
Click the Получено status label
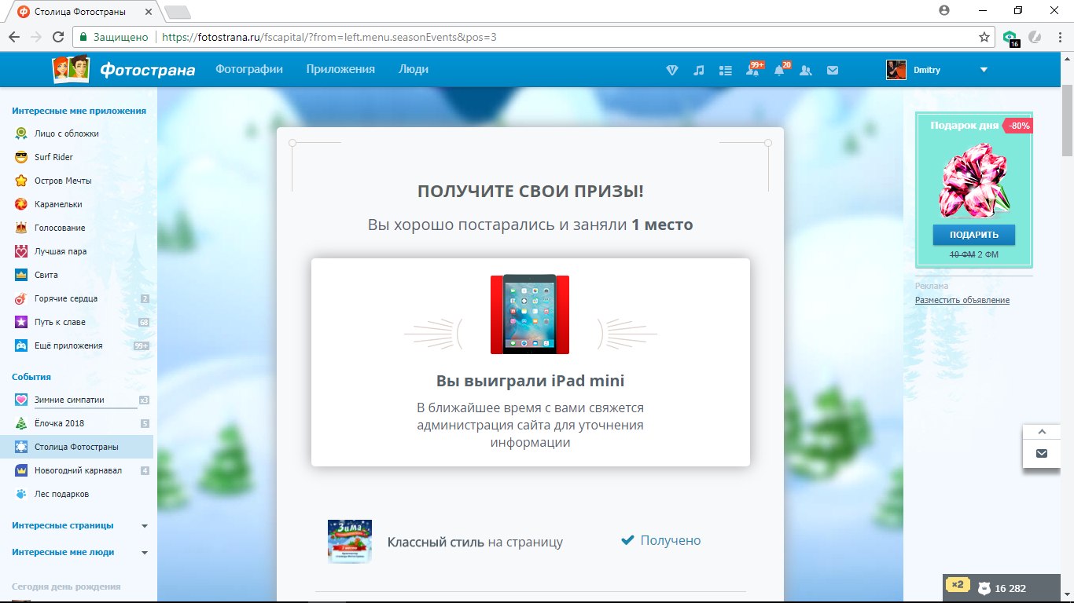tap(661, 540)
